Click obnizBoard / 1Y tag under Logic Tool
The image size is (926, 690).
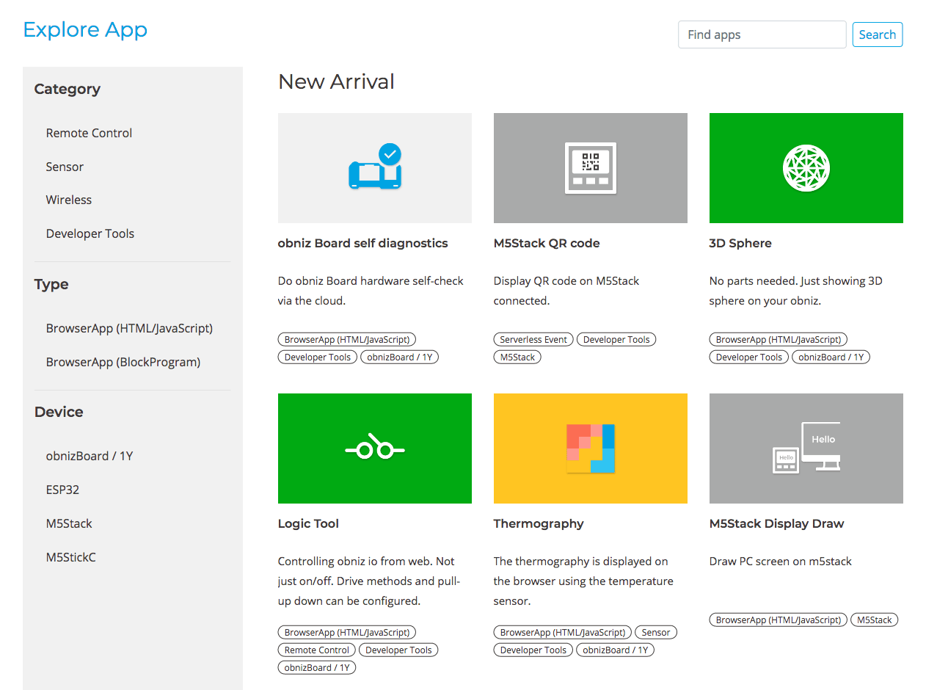click(x=317, y=667)
